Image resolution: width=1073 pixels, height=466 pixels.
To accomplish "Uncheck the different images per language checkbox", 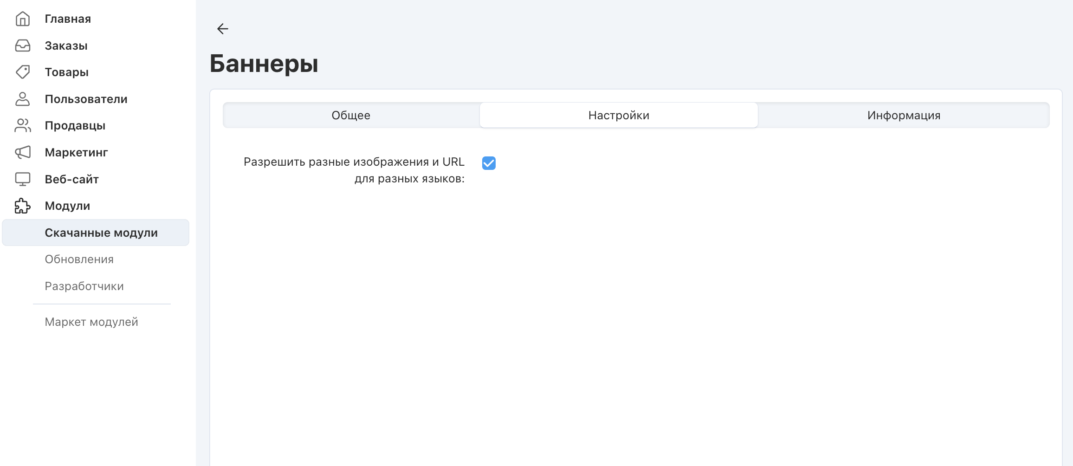I will pyautogui.click(x=489, y=163).
